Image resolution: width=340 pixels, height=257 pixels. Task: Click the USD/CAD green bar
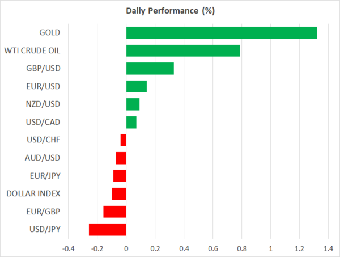(131, 122)
